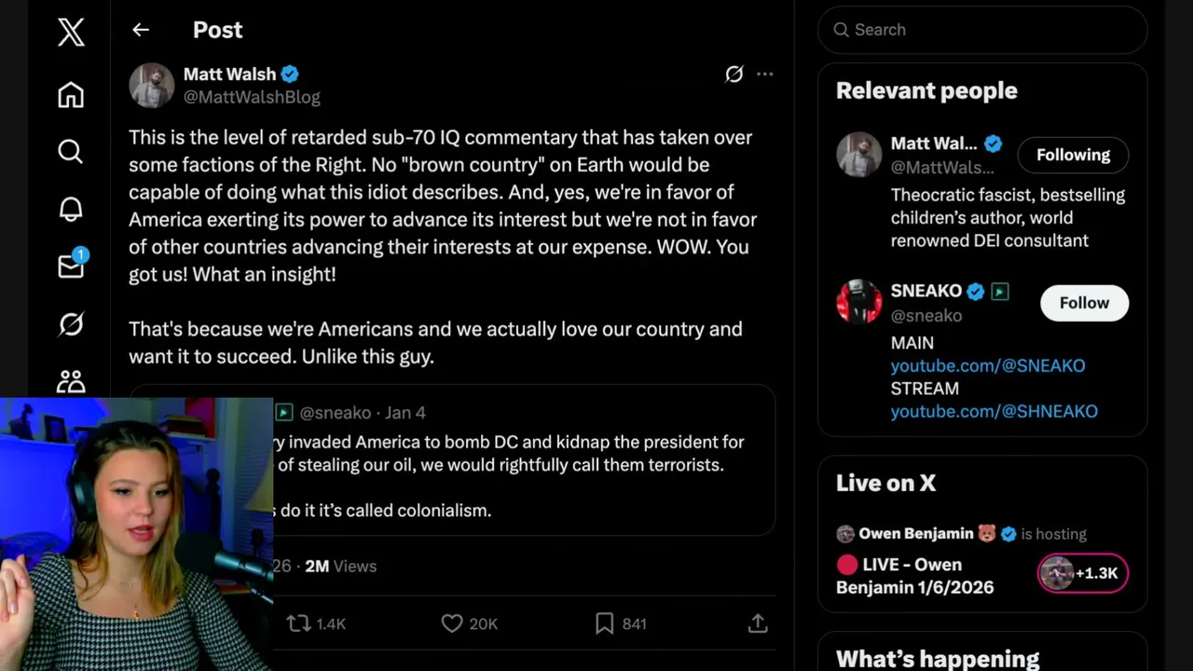The width and height of the screenshot is (1193, 671).
Task: Open Grok icon in left sidebar
Action: pyautogui.click(x=71, y=323)
